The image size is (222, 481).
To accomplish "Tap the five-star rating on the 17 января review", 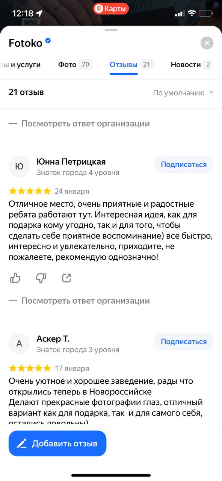I will click(x=30, y=368).
